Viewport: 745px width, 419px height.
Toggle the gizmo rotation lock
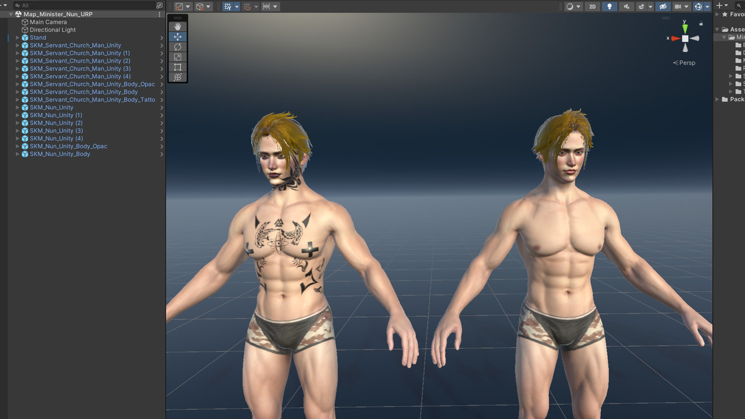pyautogui.click(x=702, y=23)
